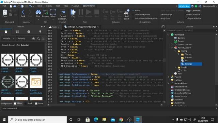Click Reload Script action
This screenshot has height=123, width=218.
166,14
